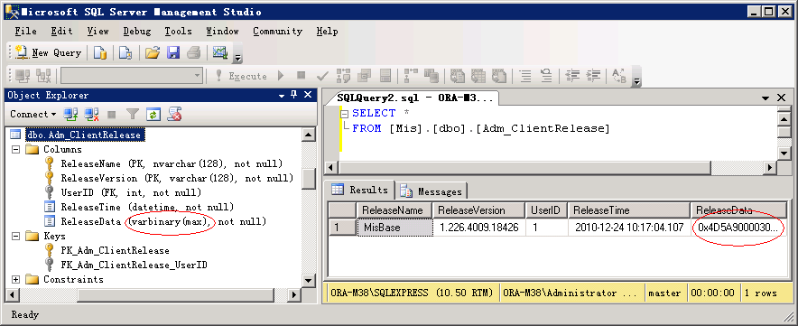Open Object Explorer window position dropdown arrow
This screenshot has width=798, height=326.
tap(282, 95)
